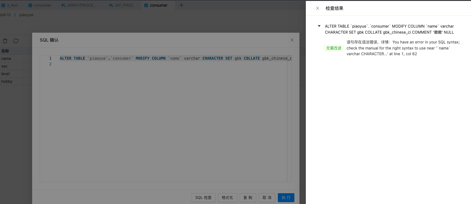Close the 检查结果 panel with the X icon
This screenshot has height=204, width=471.
[x=317, y=8]
